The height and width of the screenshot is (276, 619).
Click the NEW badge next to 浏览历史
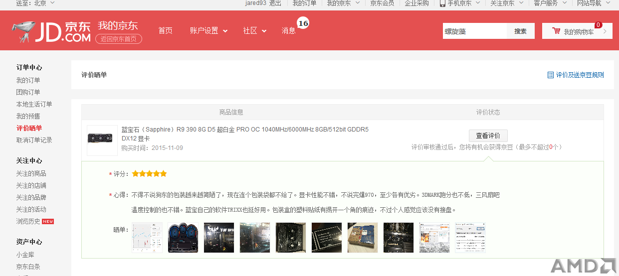48,221
